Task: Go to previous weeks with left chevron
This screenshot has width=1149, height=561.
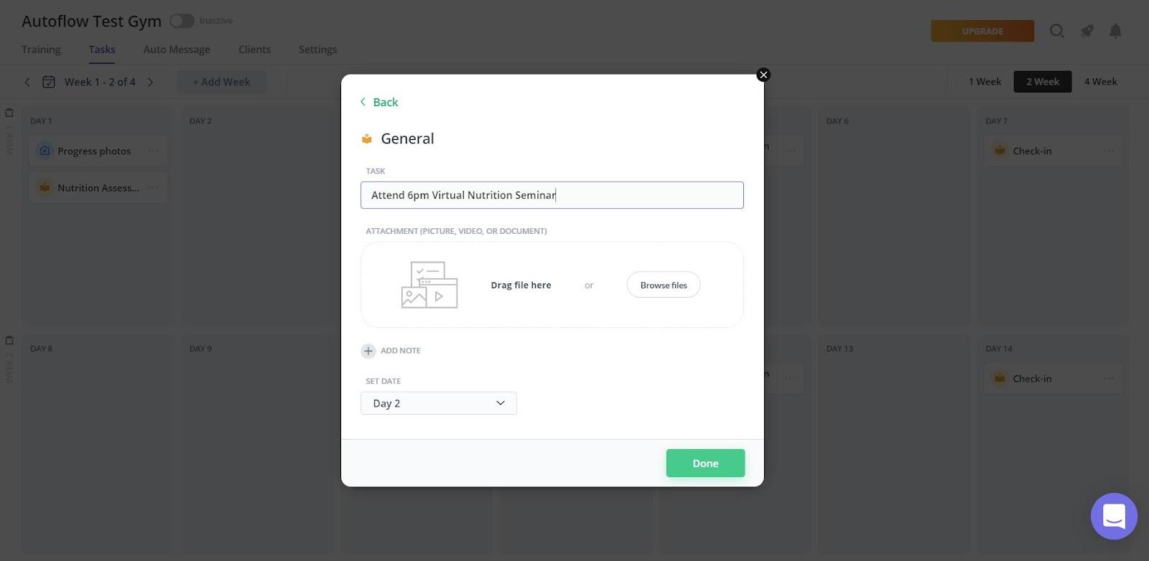Action: (x=27, y=82)
